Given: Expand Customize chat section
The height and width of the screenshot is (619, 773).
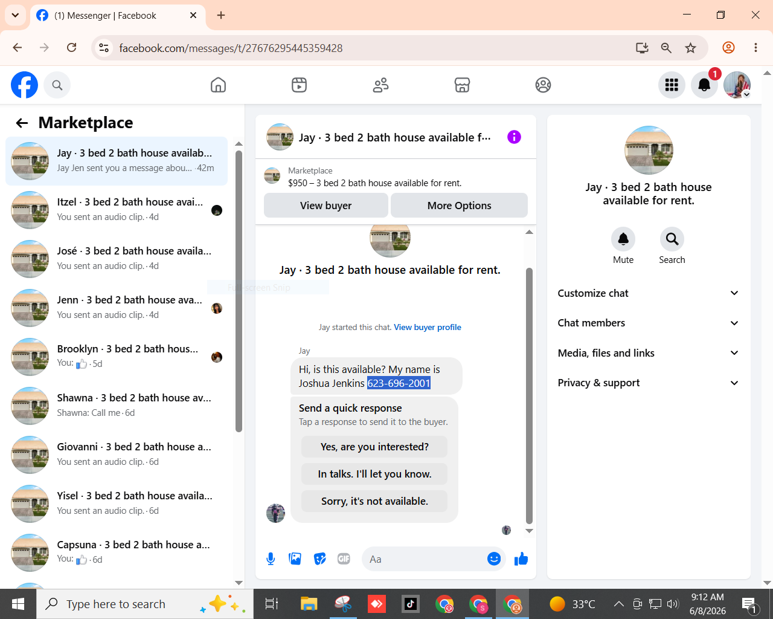Looking at the screenshot, I should [648, 293].
